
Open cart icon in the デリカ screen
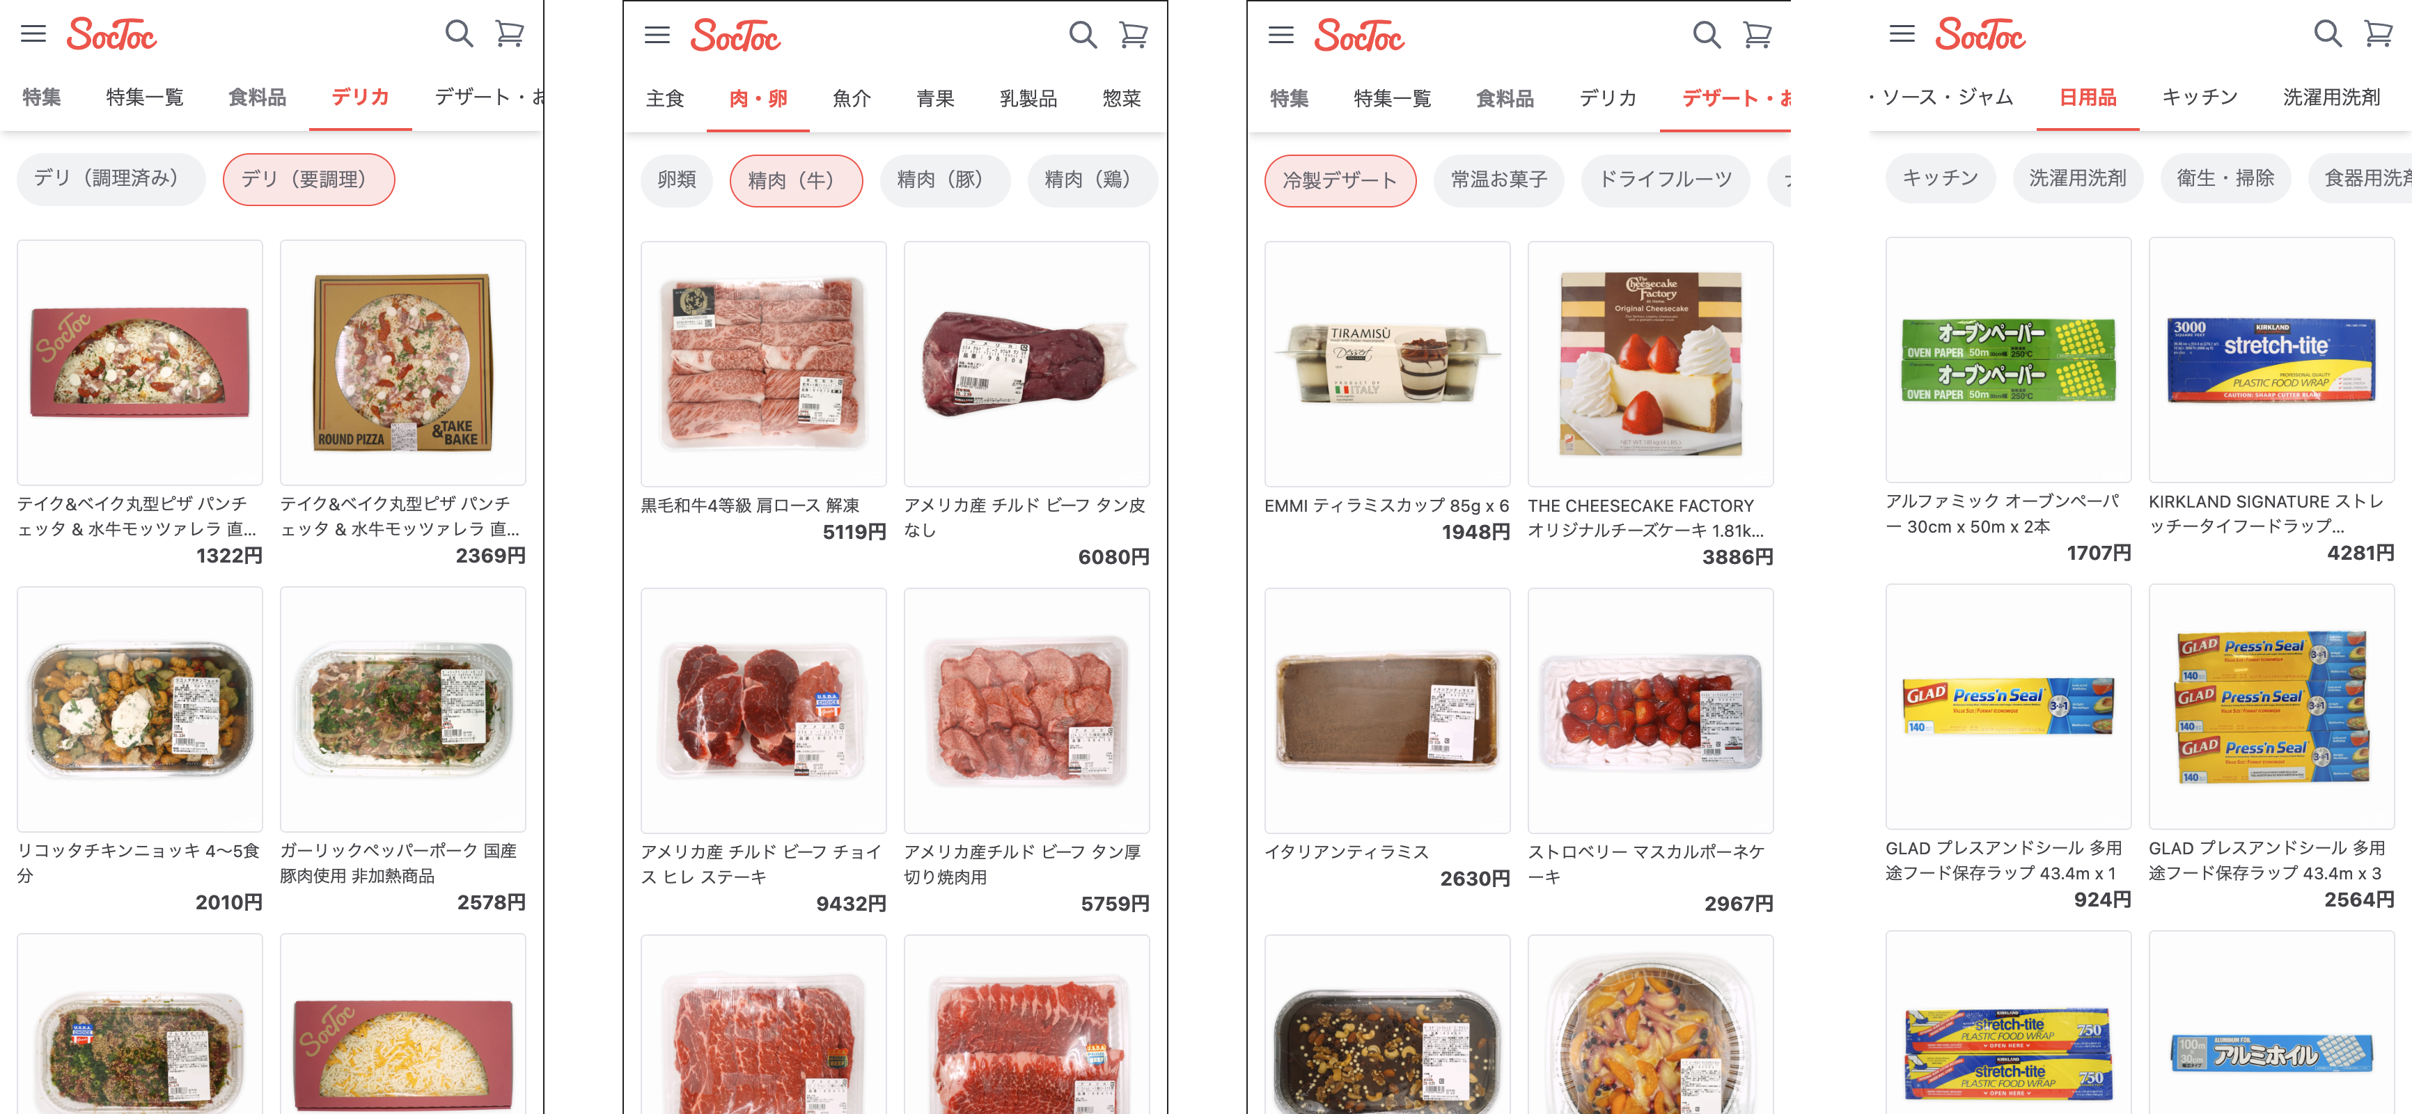(x=510, y=33)
